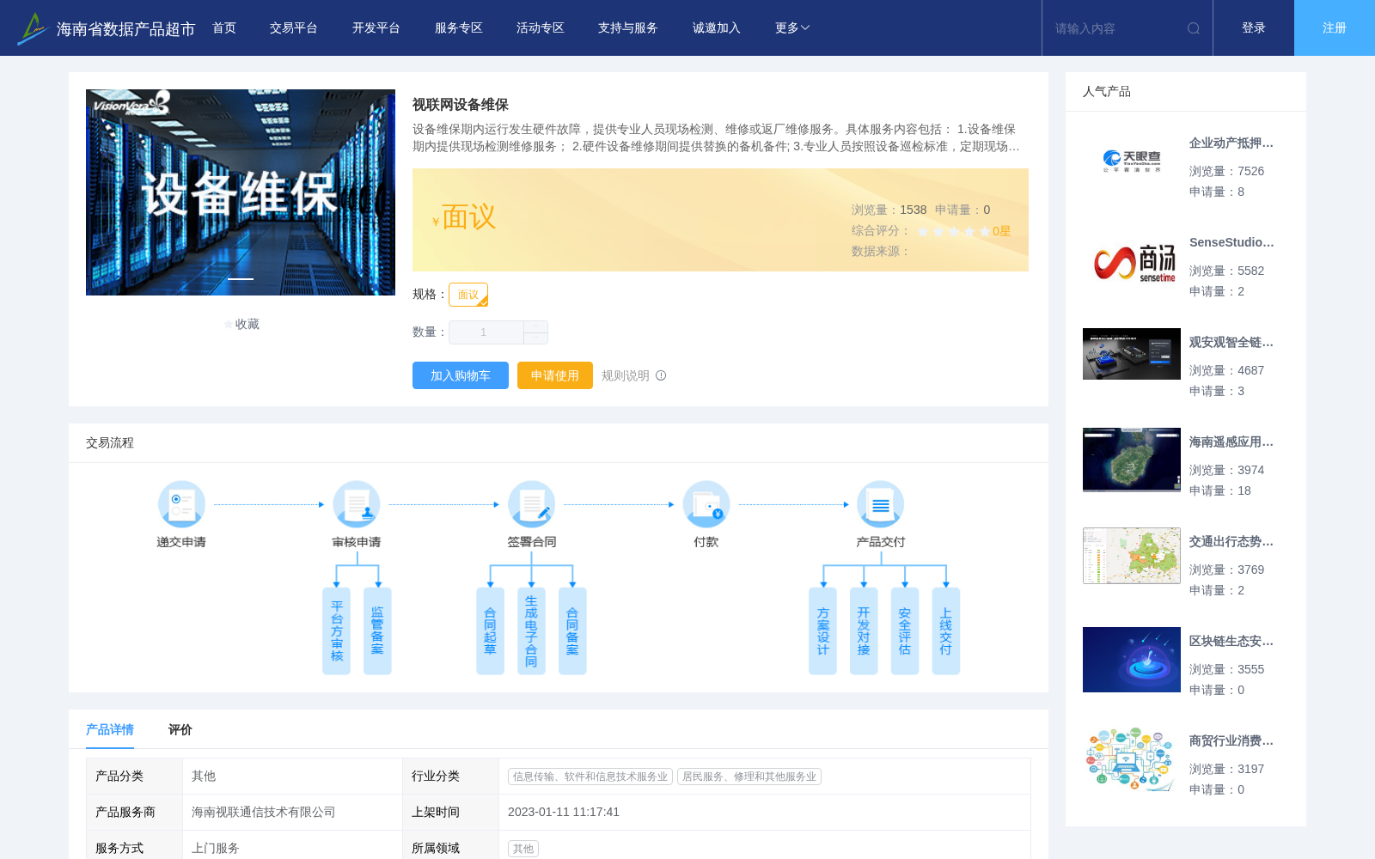Switch to the 评价 tab
The image size is (1375, 859).
click(180, 729)
